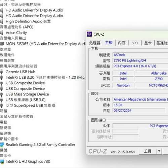The width and height of the screenshot is (168, 168).
Task: Collapse the 通用序列匯流排控制器 category
Action: click(x=18, y=66)
